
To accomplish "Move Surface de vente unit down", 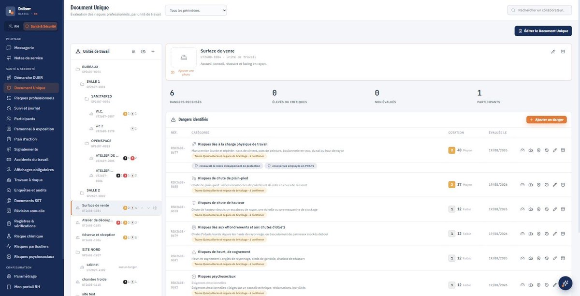I will coord(149,208).
